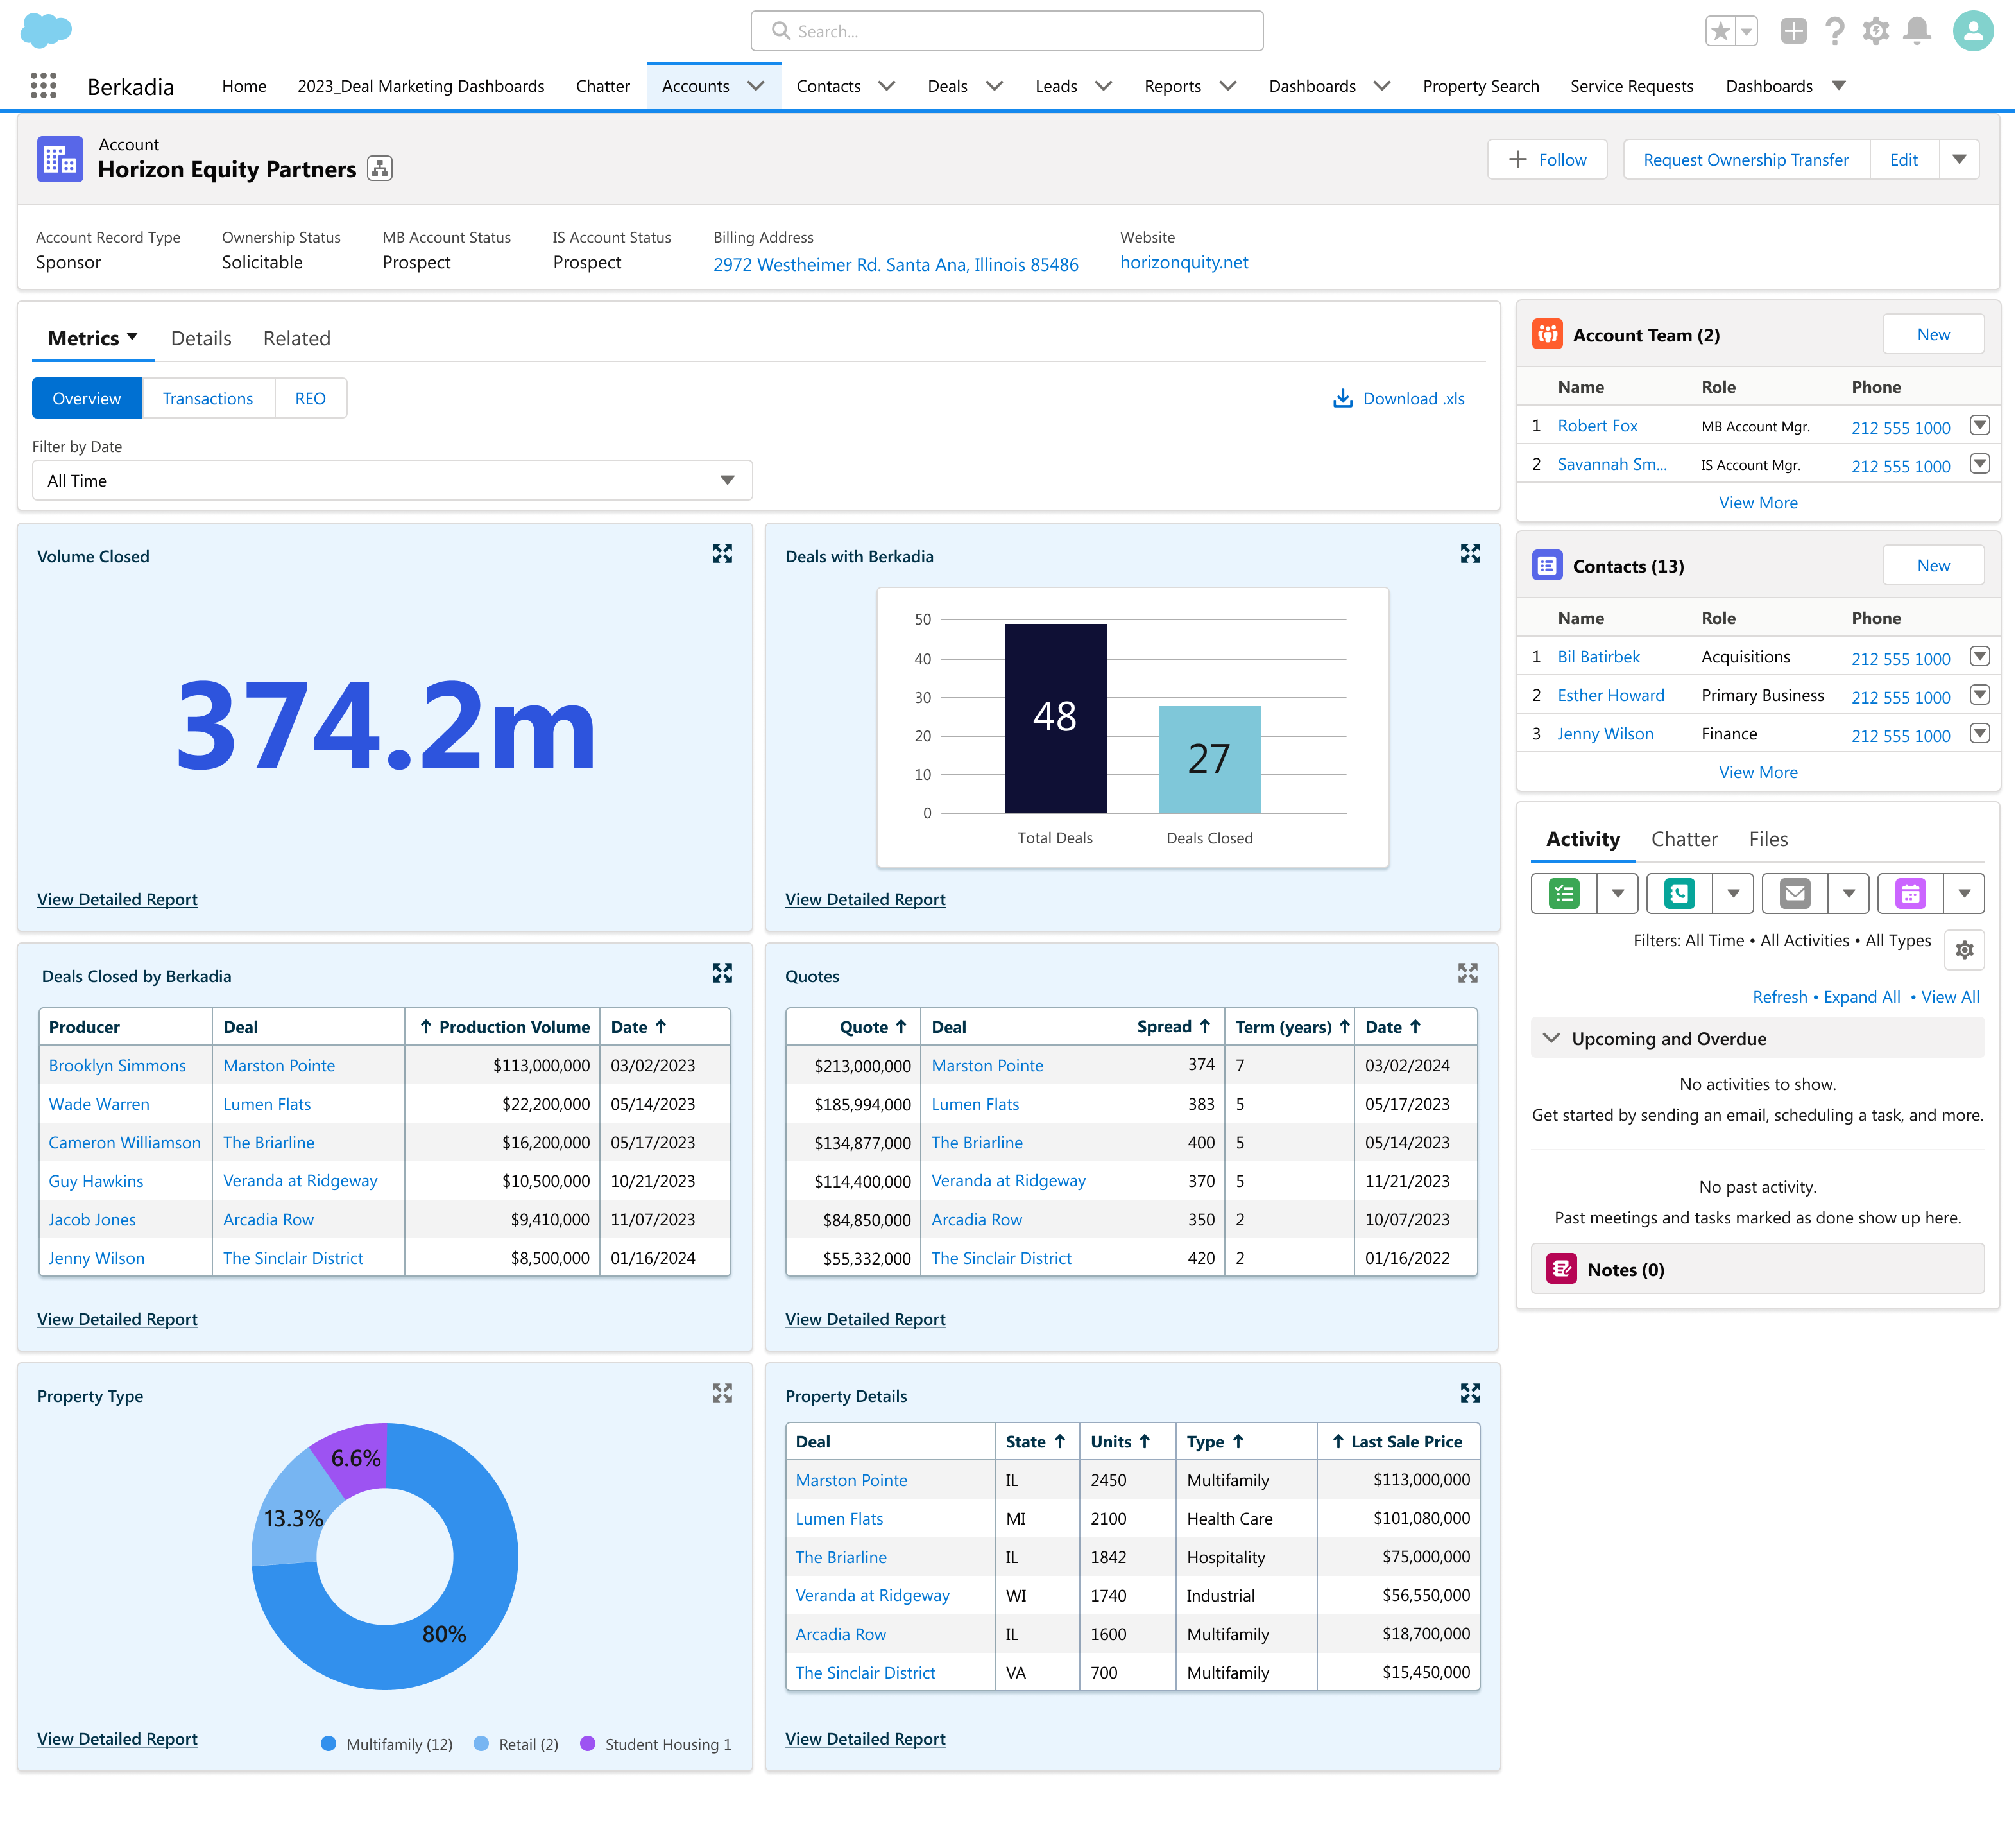This screenshot has width=2016, height=1823.
Task: Add New contact in Contacts panel
Action: pyautogui.click(x=1933, y=566)
